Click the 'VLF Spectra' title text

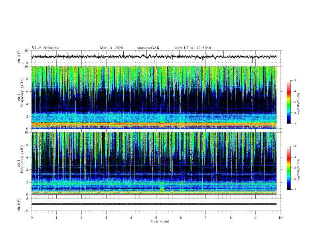[45, 48]
